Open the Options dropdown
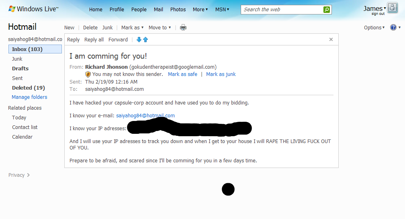Viewport: 405px width, 219px height. point(374,28)
